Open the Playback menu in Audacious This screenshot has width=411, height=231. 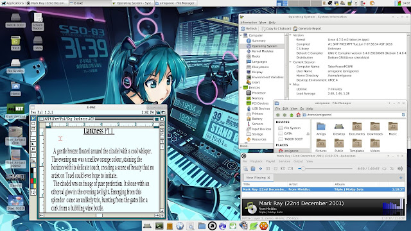(x=256, y=161)
